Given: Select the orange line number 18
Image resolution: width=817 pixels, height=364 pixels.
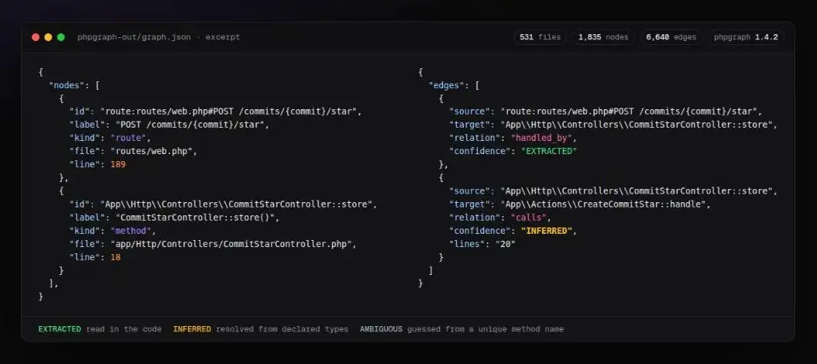Looking at the screenshot, I should tap(115, 256).
